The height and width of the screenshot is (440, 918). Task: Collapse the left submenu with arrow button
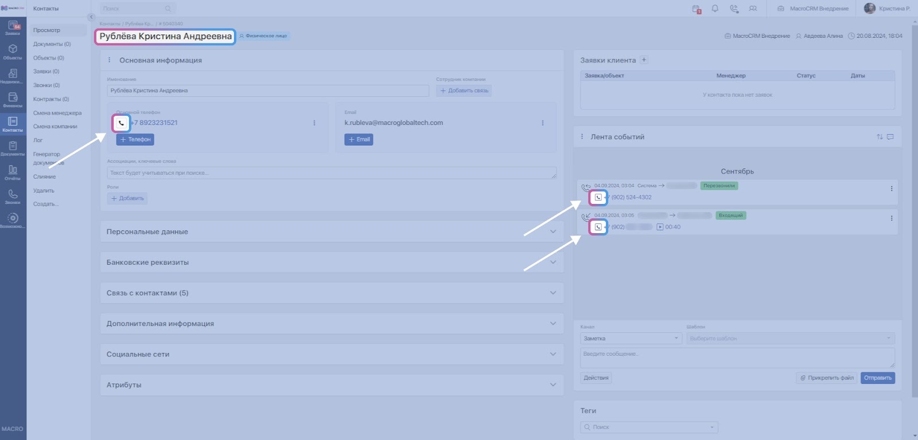pos(91,17)
